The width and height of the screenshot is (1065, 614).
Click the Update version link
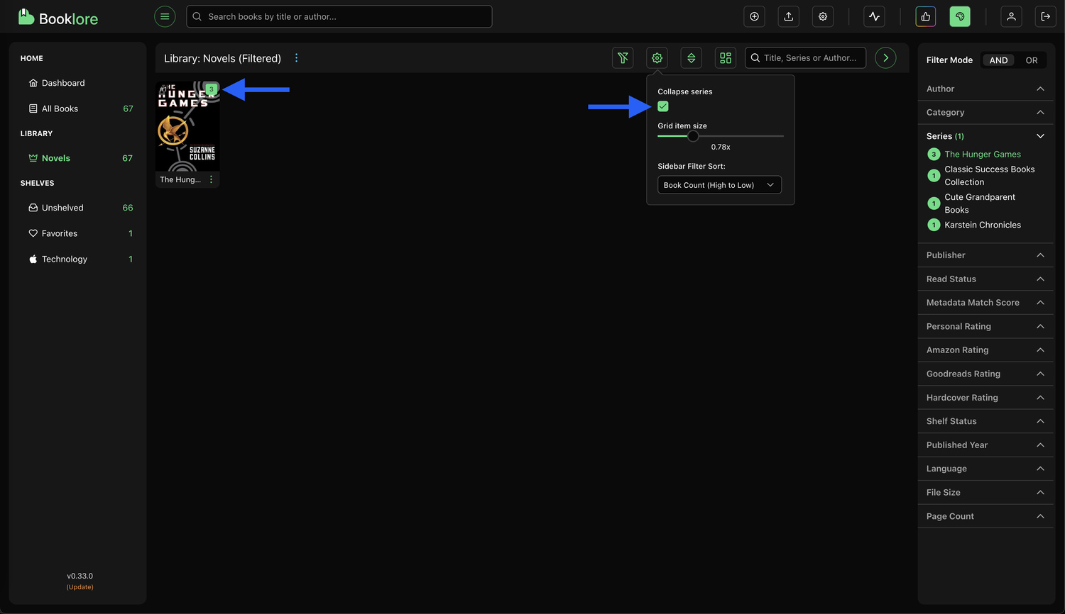click(80, 587)
